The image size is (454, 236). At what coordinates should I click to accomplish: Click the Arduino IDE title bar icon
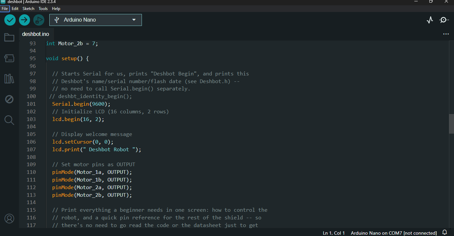pyautogui.click(x=3, y=2)
